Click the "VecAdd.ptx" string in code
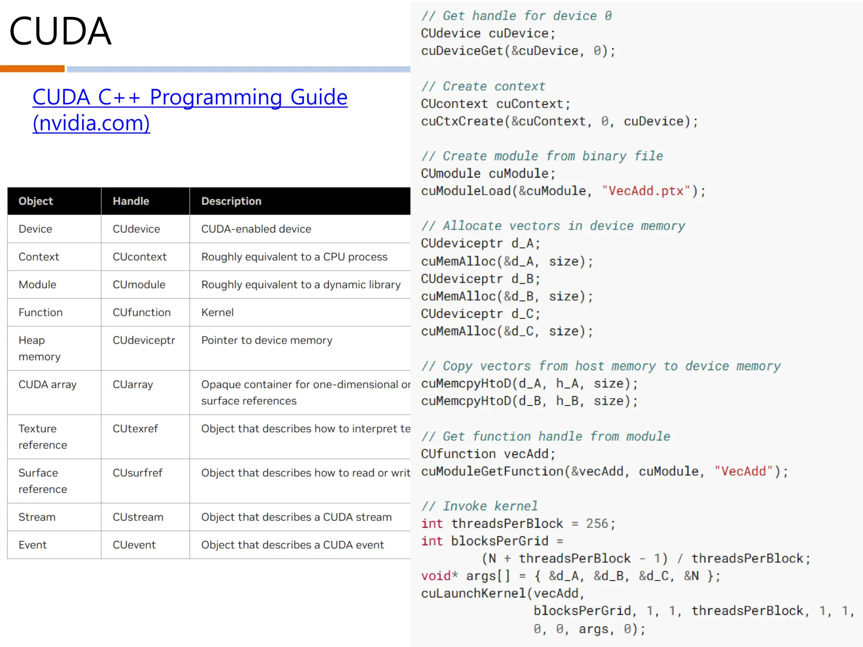The height and width of the screenshot is (647, 863). [x=646, y=191]
